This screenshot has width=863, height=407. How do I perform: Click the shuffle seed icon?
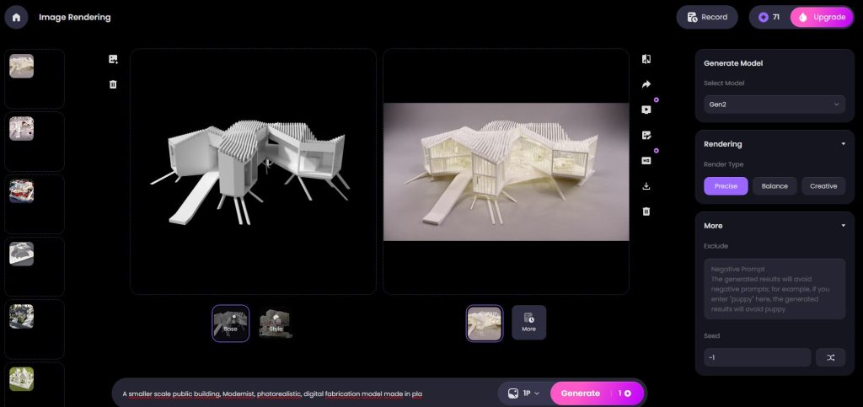pos(830,357)
